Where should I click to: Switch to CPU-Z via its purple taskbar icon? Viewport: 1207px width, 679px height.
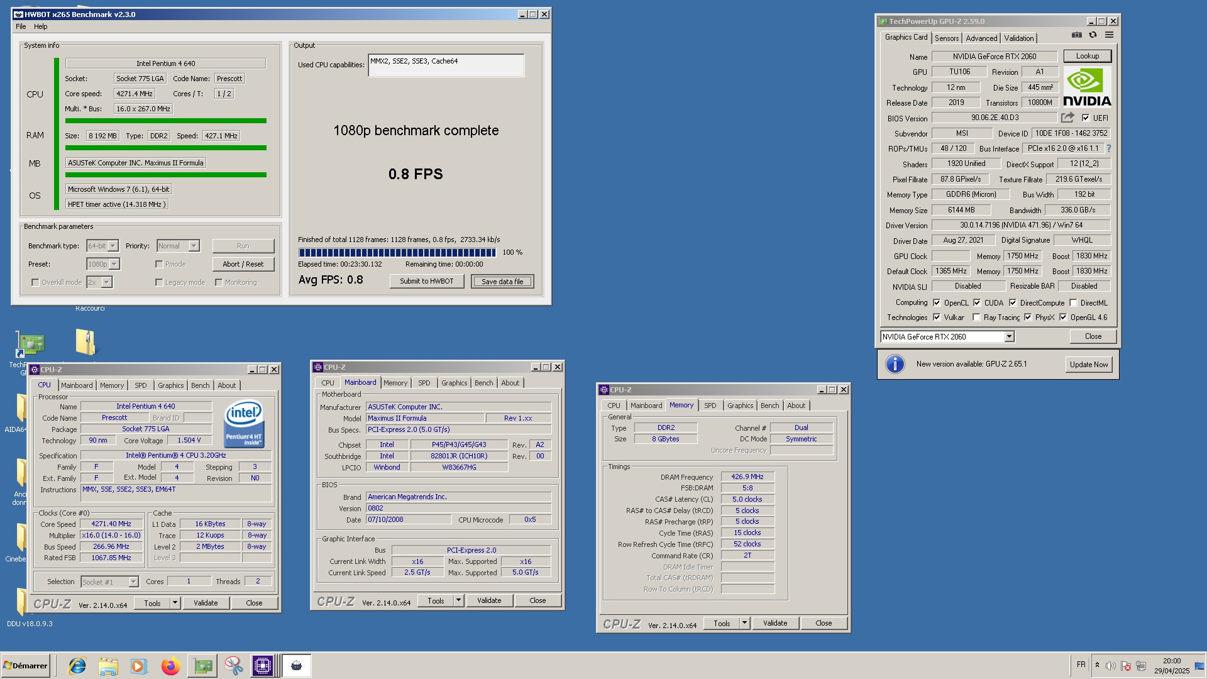(263, 666)
